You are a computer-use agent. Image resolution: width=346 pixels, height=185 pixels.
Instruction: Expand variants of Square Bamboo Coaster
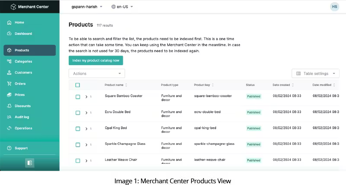[x=86, y=97]
